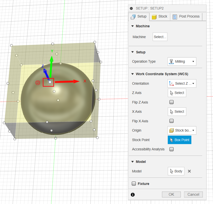Screen dimensions: 213x204
Task: Click the G1 G2 icon on Post Process tab
Action: click(175, 17)
